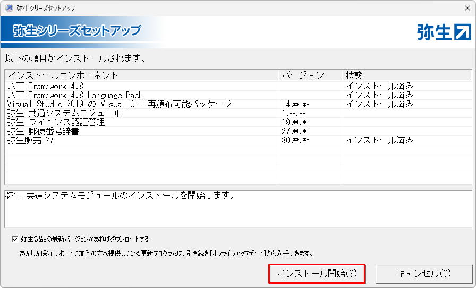Screen dimensions: 476x288
Task: Click the text 以下の項目がインストールされます。
Action: pos(75,58)
